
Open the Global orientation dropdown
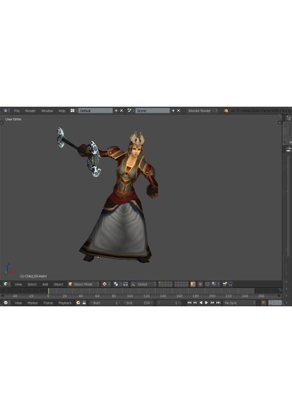[146, 284]
